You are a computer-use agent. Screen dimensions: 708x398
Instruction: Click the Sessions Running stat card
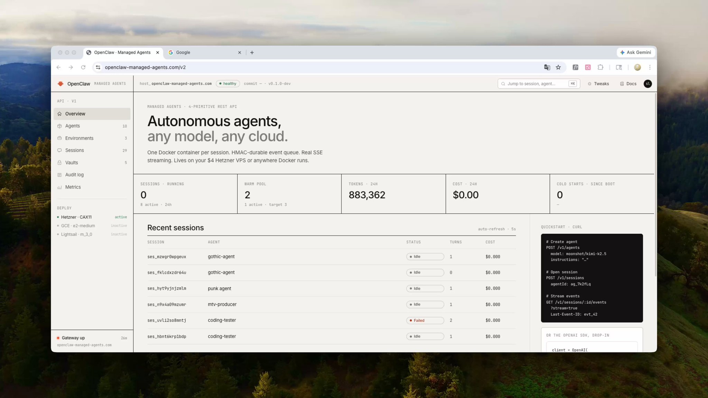point(185,194)
